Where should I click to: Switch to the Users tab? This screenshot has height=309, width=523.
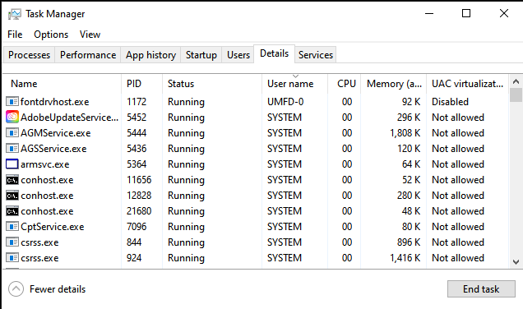[x=238, y=55]
